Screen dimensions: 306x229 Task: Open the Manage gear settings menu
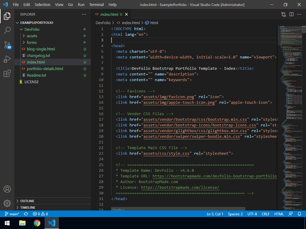pyautogui.click(x=7, y=203)
